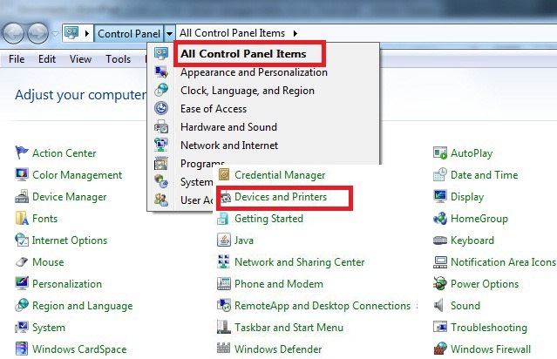Image resolution: width=557 pixels, height=359 pixels.
Task: Open the Personalization link
Action: (67, 284)
